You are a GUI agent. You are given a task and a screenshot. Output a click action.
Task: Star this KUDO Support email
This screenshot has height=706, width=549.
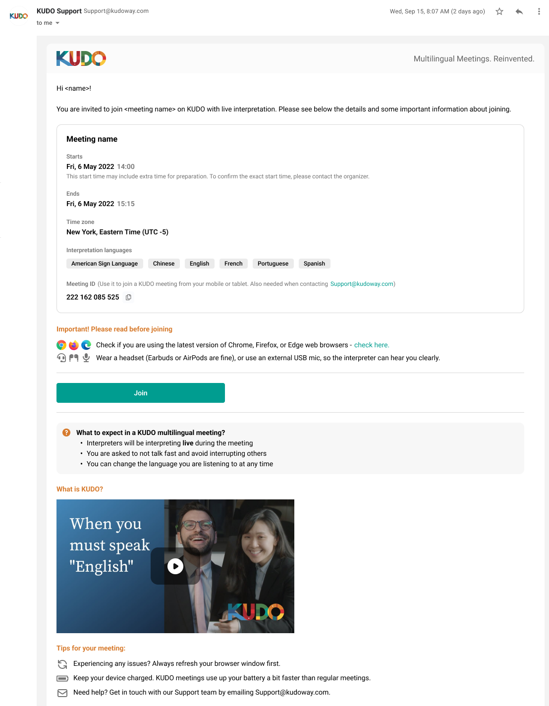pos(499,11)
